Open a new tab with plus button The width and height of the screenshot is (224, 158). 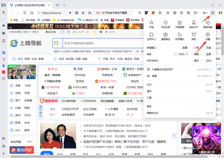64,5
